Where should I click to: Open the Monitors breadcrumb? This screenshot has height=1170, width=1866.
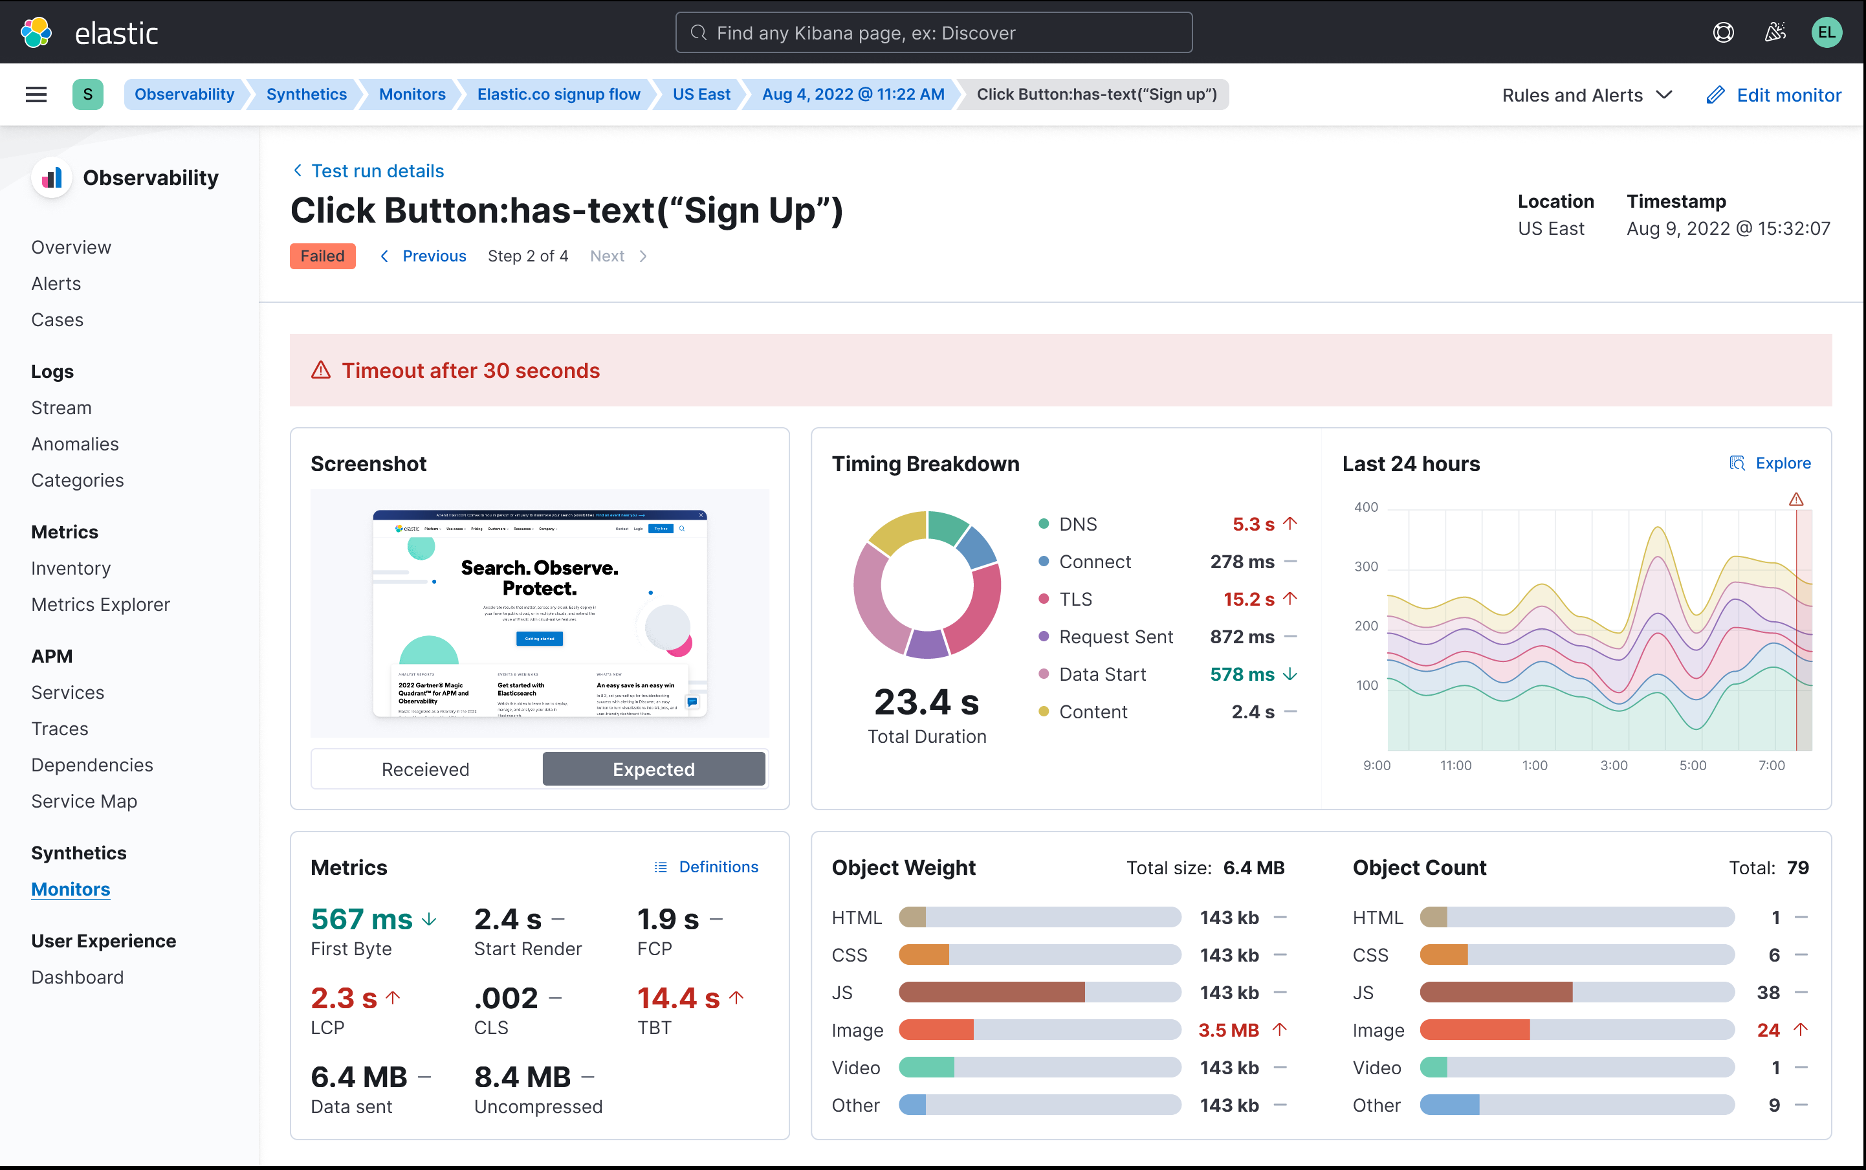pyautogui.click(x=412, y=94)
